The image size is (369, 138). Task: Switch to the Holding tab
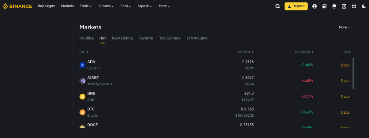point(87,38)
